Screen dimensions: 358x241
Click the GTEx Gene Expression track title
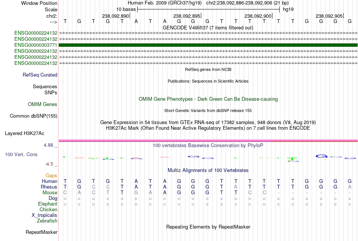click(208, 123)
